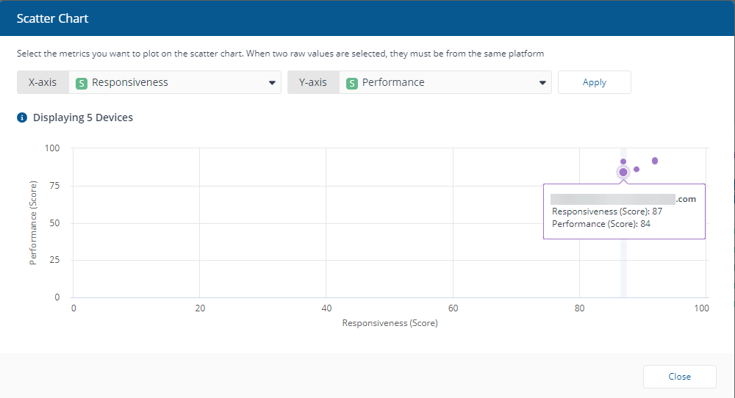Click the info icon beside Displaying 5 Devices
735x398 pixels.
coord(22,117)
